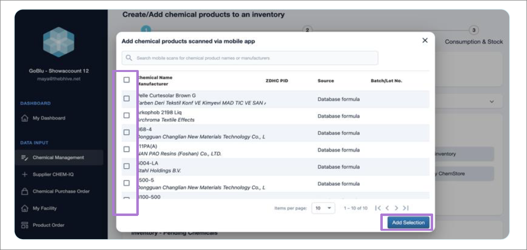527x250 pixels.
Task: Click the GoBlu cube logo
Action: 59,42
